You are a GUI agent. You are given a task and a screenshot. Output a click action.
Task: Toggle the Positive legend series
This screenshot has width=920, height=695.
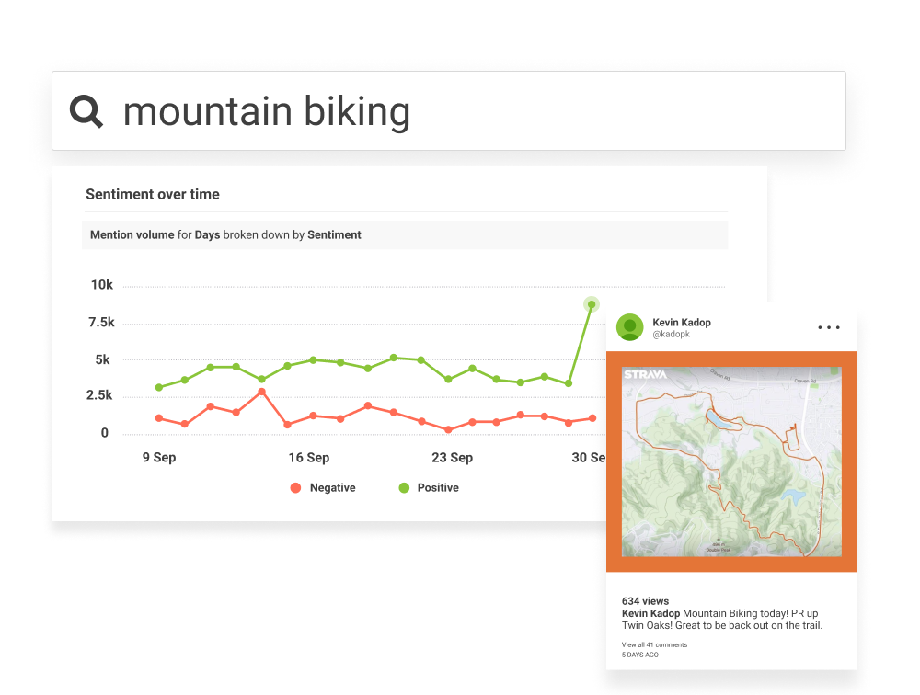437,488
